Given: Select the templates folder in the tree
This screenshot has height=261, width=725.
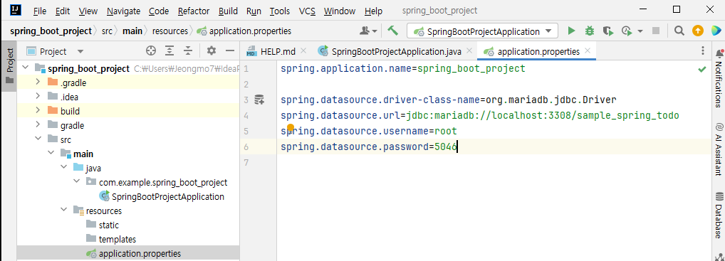Looking at the screenshot, I should (111, 239).
